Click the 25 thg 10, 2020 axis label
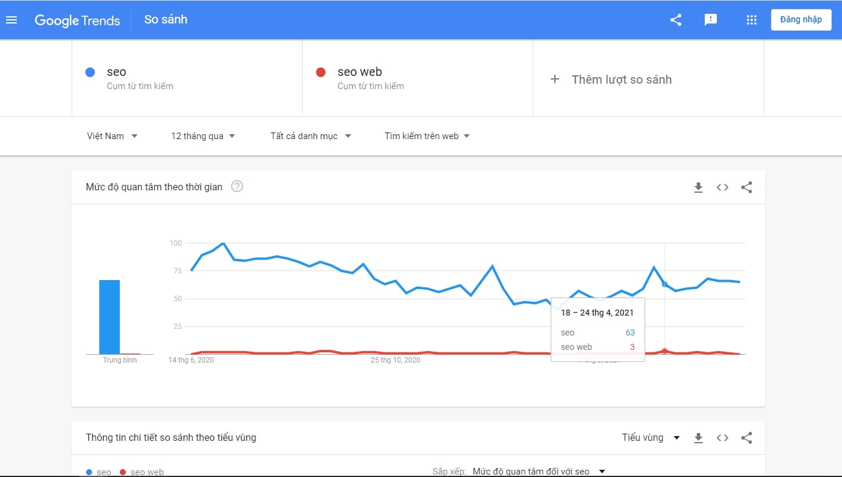 click(395, 360)
